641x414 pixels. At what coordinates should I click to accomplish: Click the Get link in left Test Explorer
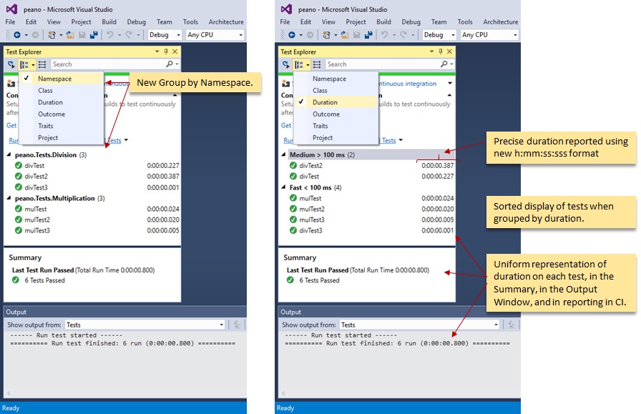coord(11,125)
